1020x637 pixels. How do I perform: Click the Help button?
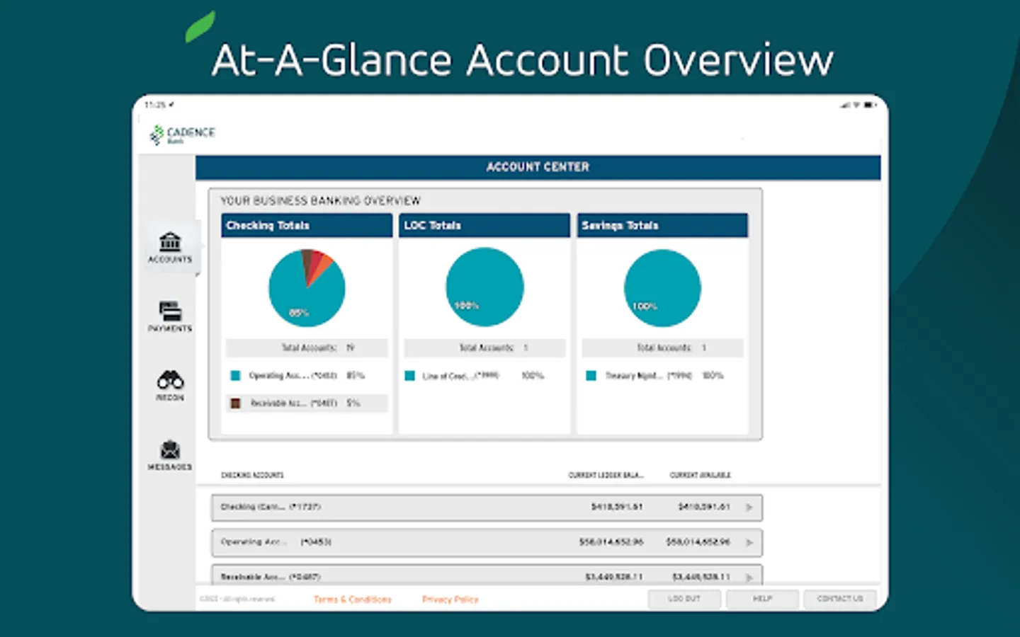[x=762, y=599]
